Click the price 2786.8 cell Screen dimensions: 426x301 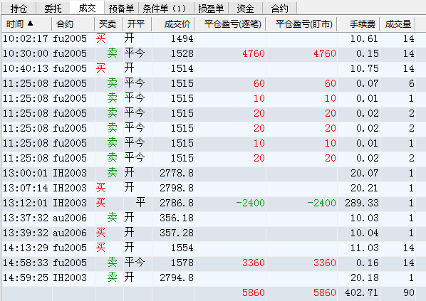(x=177, y=203)
